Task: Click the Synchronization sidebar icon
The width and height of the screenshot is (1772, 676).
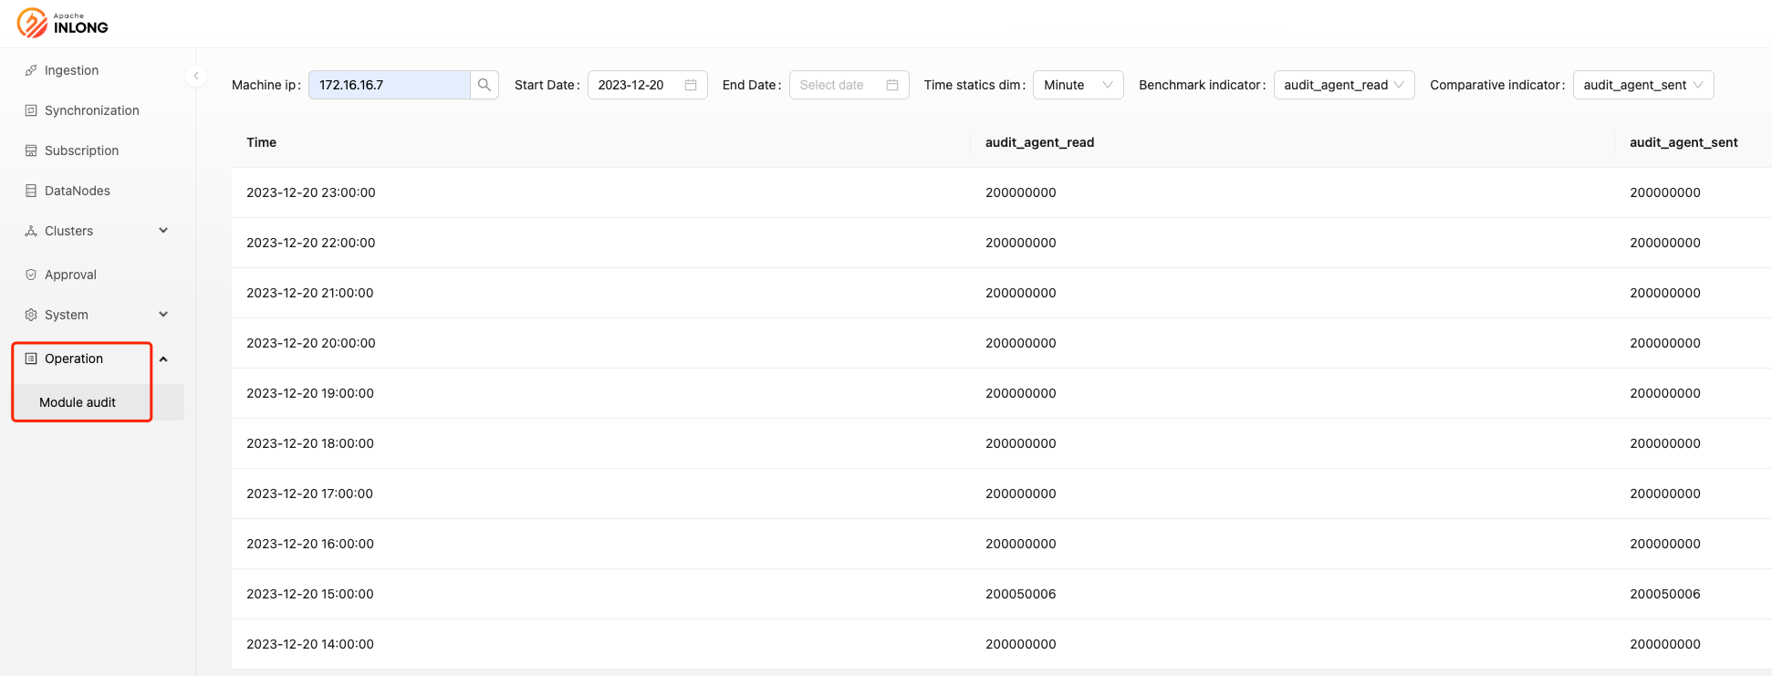Action: pos(31,110)
